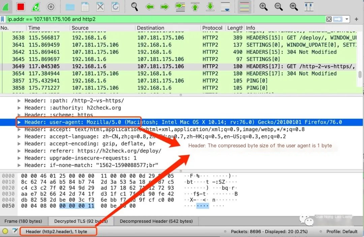The image size is (364, 237).
Task: Apply the display filter arrow button
Action: 338,19
